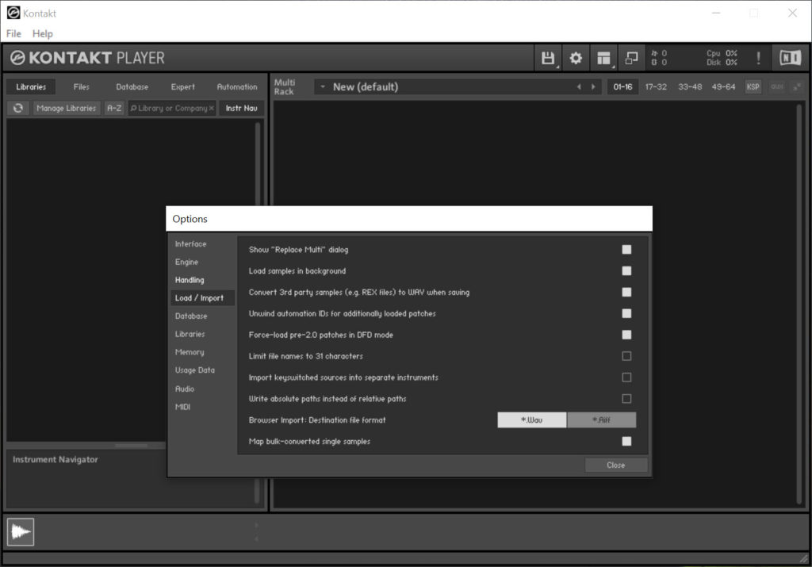Screen dimensions: 812x567
Task: Refresh the libraries list
Action: pos(18,108)
